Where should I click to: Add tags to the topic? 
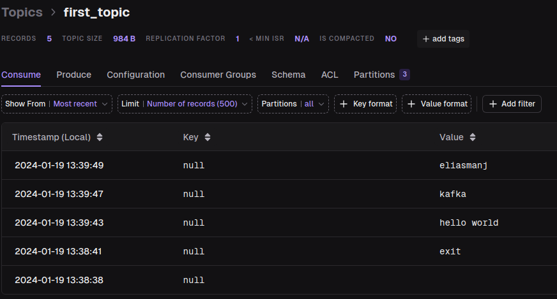coord(443,39)
